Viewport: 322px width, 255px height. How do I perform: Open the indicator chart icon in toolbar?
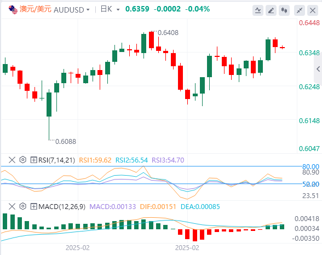point(258,10)
